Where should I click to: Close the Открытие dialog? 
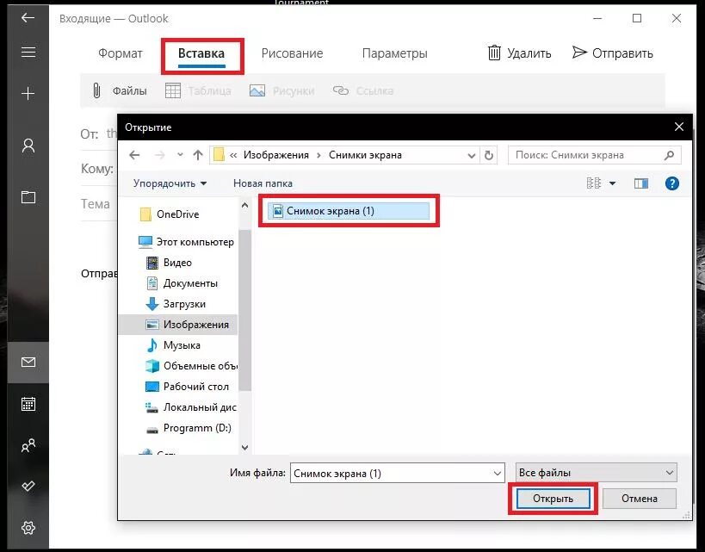[679, 127]
